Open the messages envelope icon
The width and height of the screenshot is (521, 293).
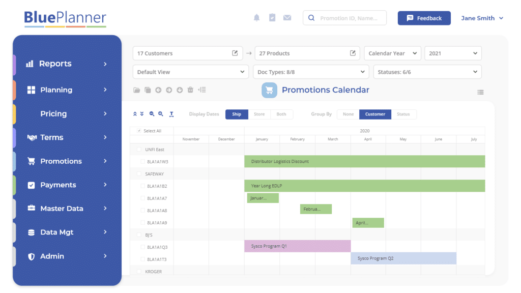point(287,17)
